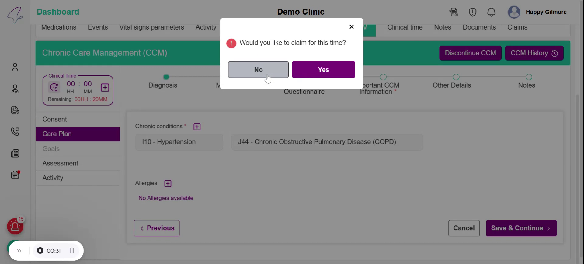Collapse the recorder widget chevrons

pos(19,251)
